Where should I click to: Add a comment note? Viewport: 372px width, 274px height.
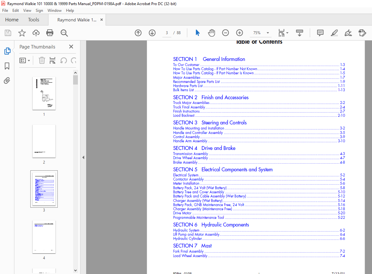[320, 33]
